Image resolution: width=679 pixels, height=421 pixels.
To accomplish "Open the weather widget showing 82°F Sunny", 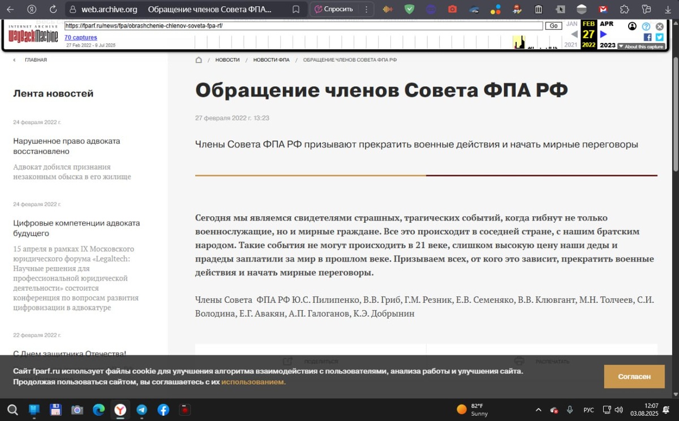I will point(474,410).
